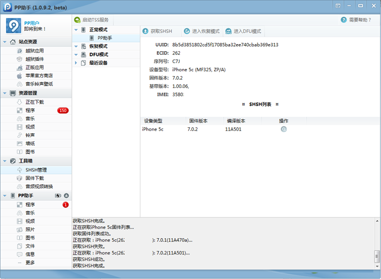
Task: Click the 需要帮助 question mark icon
Action: (x=343, y=20)
